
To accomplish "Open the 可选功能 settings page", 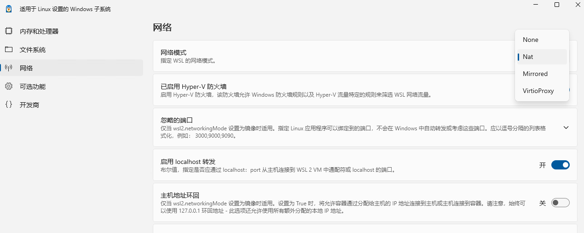I will (72, 87).
